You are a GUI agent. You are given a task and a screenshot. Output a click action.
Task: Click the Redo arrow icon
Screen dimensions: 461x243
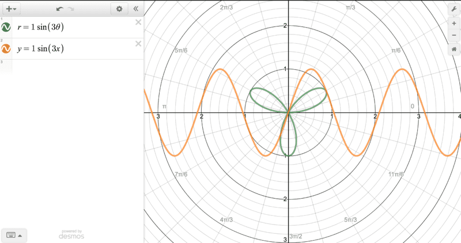click(70, 9)
